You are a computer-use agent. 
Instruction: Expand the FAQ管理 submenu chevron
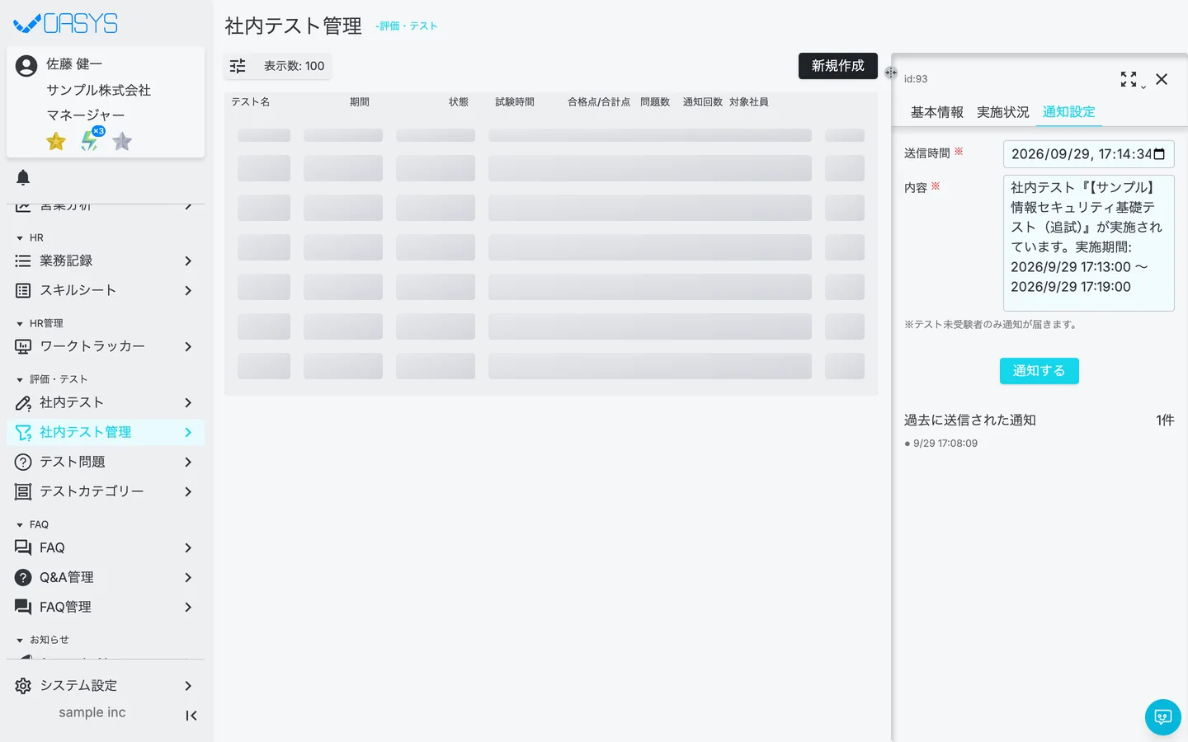click(188, 607)
